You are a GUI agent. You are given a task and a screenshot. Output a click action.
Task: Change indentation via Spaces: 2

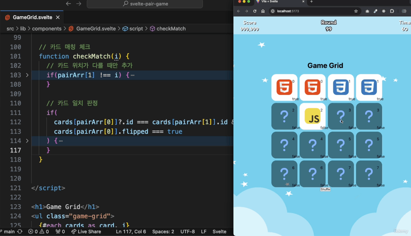point(163,232)
